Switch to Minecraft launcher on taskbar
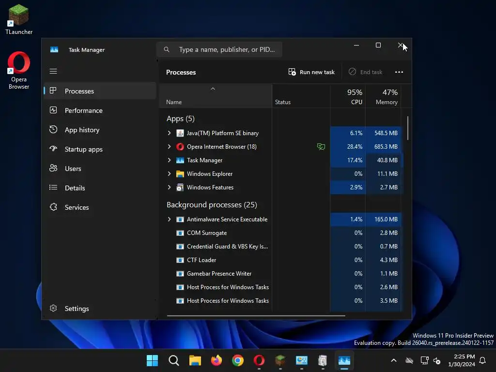This screenshot has height=372, width=496. 280,360
